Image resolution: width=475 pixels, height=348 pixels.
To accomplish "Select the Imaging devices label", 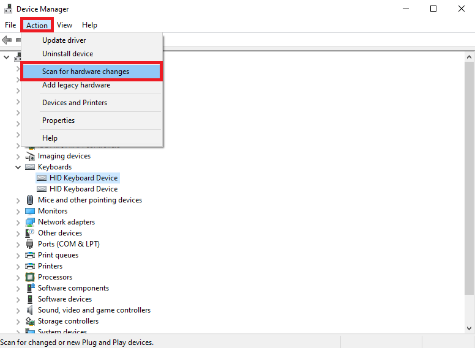I will 64,156.
